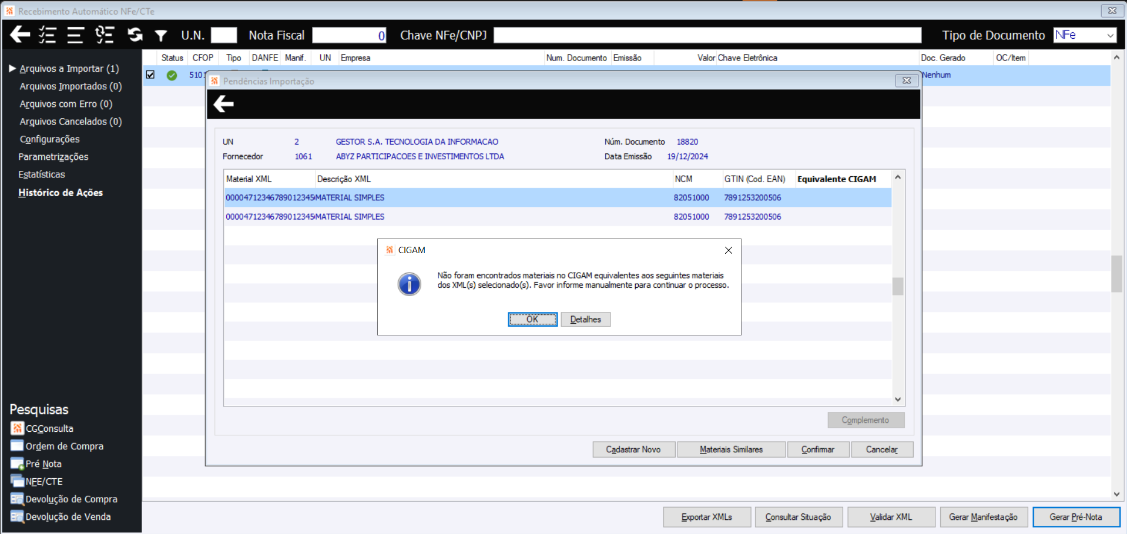This screenshot has height=534, width=1127.
Task: Close the CIGAM message box
Action: click(729, 250)
